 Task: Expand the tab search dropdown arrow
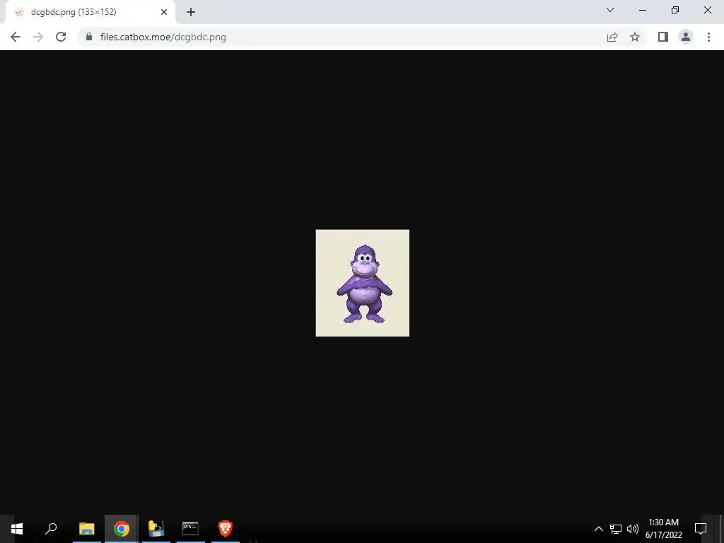(x=610, y=10)
